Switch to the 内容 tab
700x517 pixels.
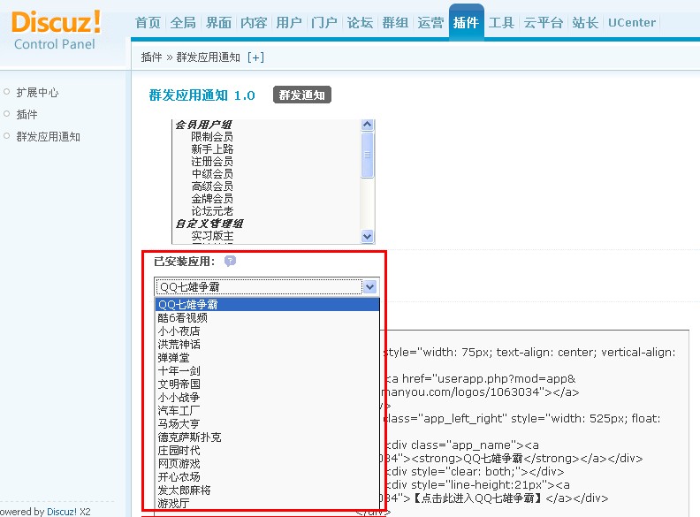point(254,23)
